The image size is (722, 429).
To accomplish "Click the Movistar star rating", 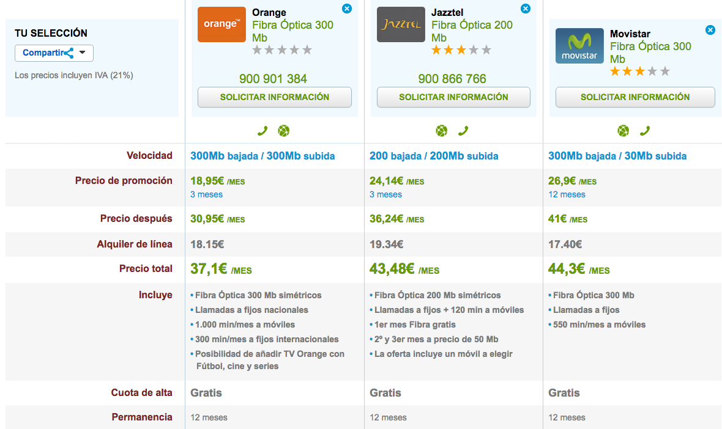I will click(x=640, y=71).
